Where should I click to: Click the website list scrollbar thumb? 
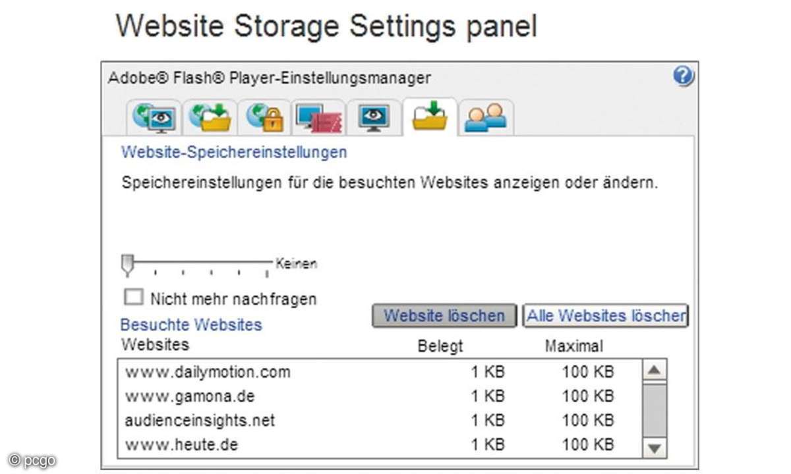click(x=654, y=408)
